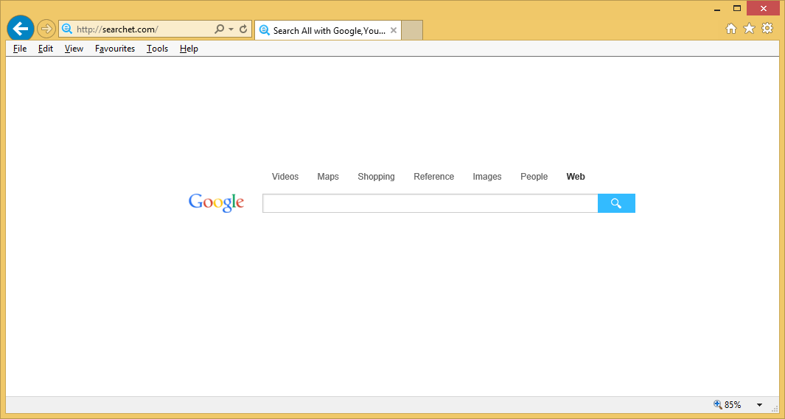The image size is (785, 419).
Task: Maximize the browser window
Action: pyautogui.click(x=737, y=9)
